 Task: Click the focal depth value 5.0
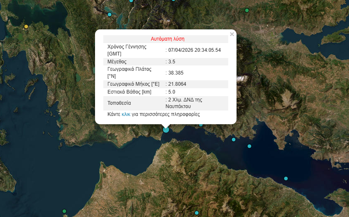172,92
